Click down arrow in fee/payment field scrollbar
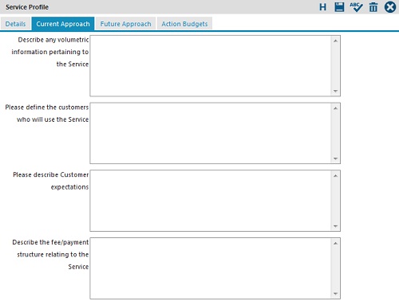This screenshot has height=305, width=399. pyautogui.click(x=335, y=294)
